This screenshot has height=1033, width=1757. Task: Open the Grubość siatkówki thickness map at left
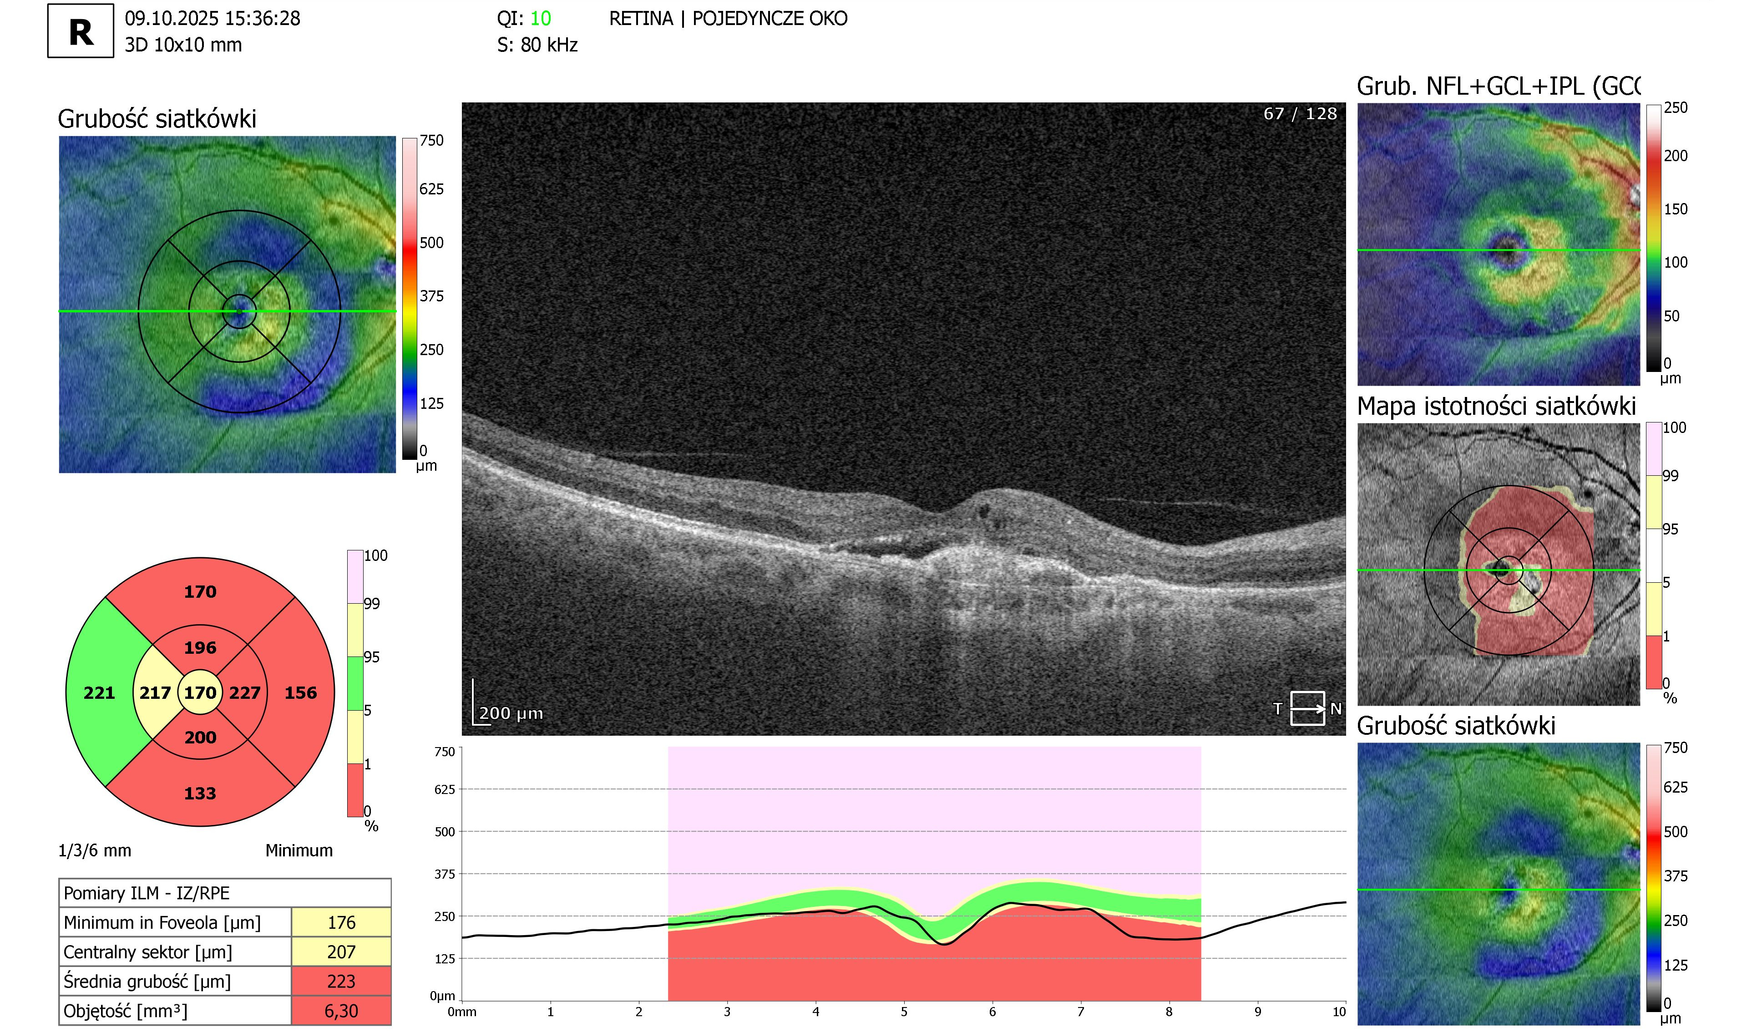(227, 304)
